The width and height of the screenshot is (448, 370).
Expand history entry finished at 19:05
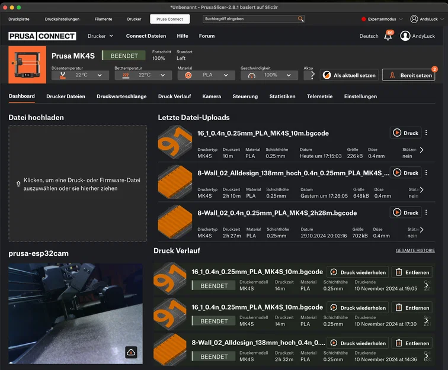(x=427, y=285)
